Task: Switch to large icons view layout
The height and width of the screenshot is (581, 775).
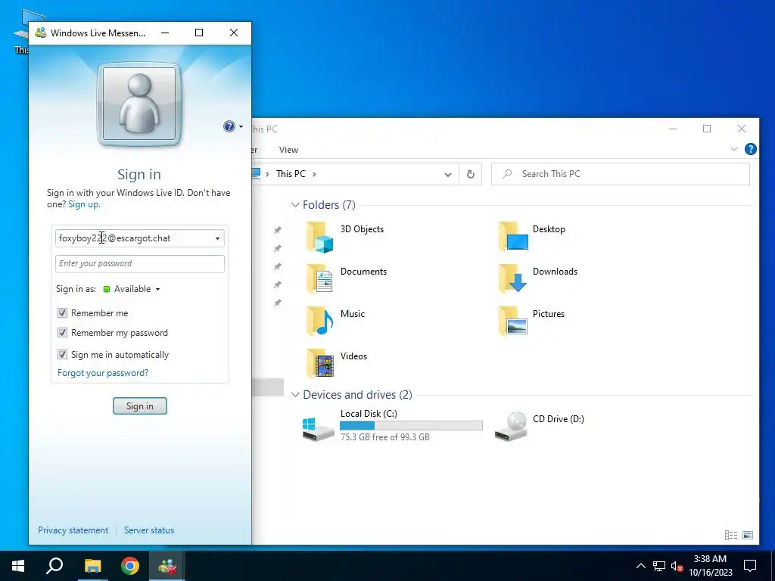Action: pyautogui.click(x=748, y=535)
